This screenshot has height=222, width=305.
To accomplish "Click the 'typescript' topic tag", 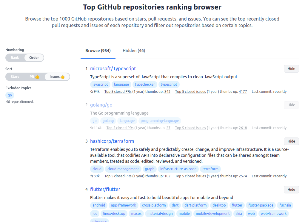I will pyautogui.click(x=169, y=84).
